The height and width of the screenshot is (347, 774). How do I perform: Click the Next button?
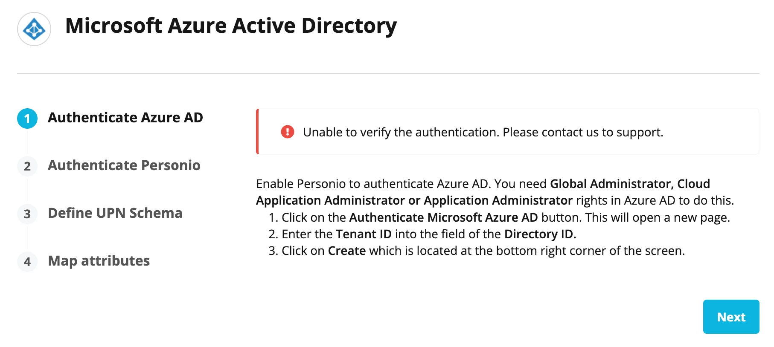731,317
